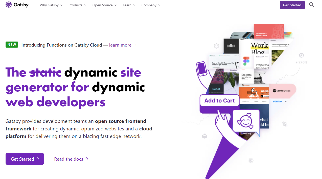The image size is (322, 179).
Task: Expand the Learn navigation menu
Action: [129, 5]
